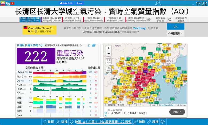Zoom out on the map with minus
The image size is (208, 125).
coord(109,53)
